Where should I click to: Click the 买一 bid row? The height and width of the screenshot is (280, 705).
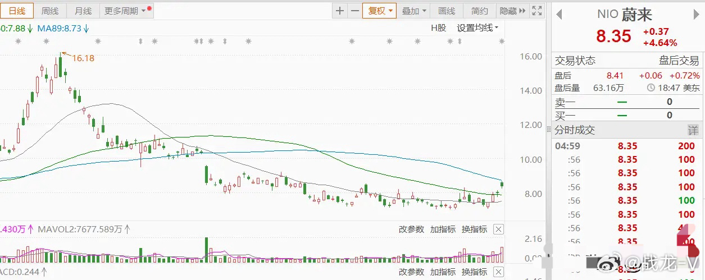628,115
